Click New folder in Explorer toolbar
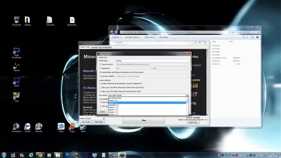This screenshot has width=281, height=158. 163,37
